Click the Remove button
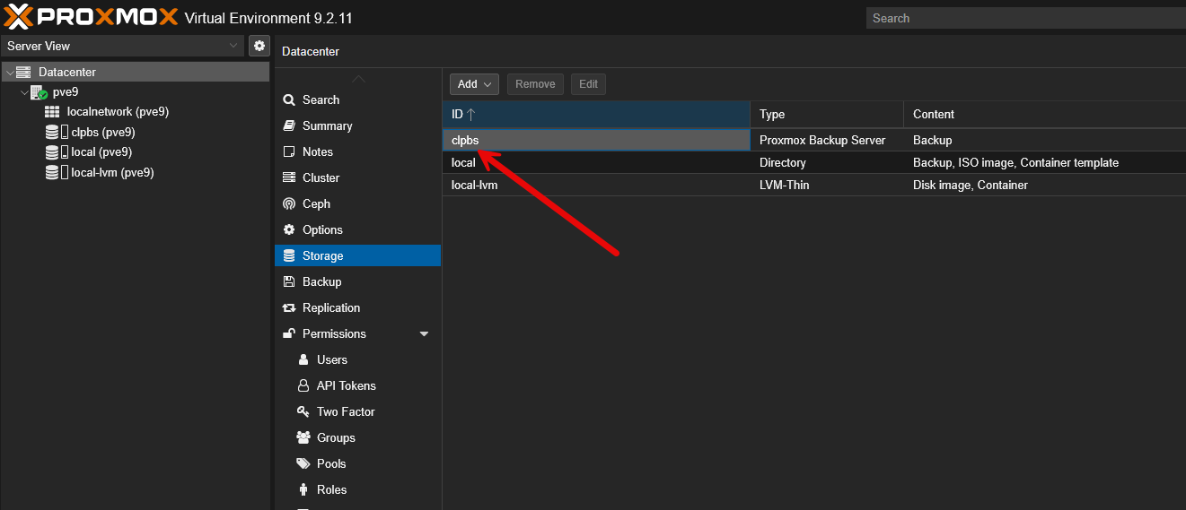 [x=535, y=84]
